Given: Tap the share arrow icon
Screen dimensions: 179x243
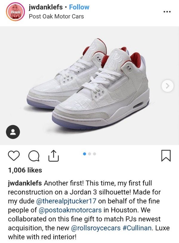Looking at the screenshot, I should tap(53, 156).
